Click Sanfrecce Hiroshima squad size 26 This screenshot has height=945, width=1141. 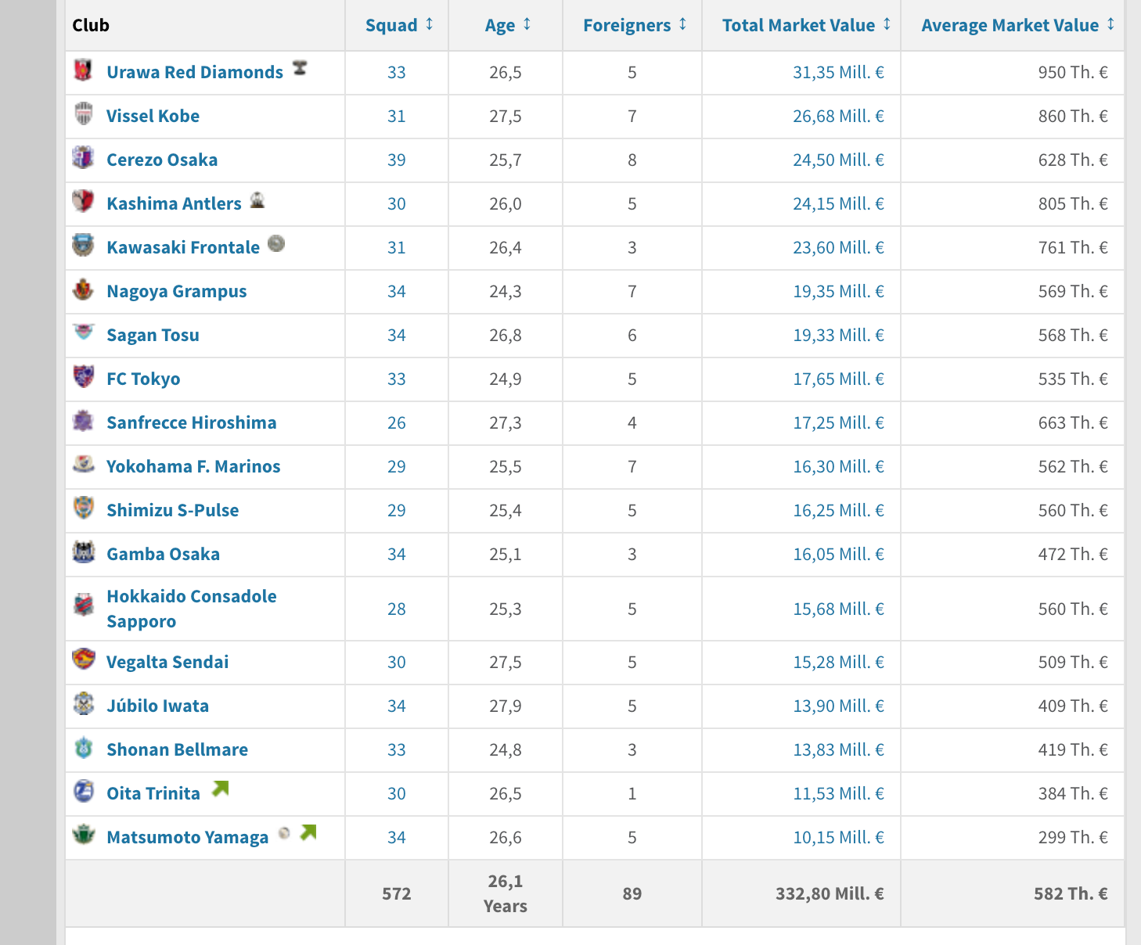pyautogui.click(x=397, y=422)
